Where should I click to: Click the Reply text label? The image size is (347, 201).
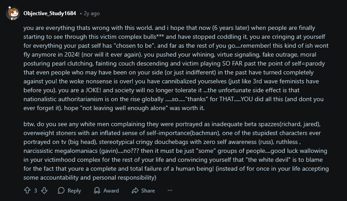[74, 191]
